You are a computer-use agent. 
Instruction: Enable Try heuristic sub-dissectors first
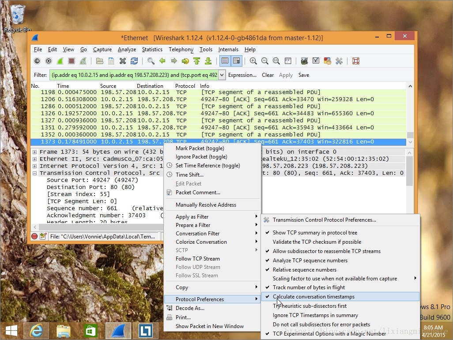click(x=340, y=306)
